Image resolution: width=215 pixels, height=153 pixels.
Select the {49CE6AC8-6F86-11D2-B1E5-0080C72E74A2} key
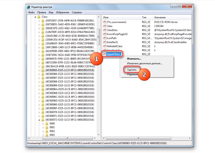coord(70,66)
